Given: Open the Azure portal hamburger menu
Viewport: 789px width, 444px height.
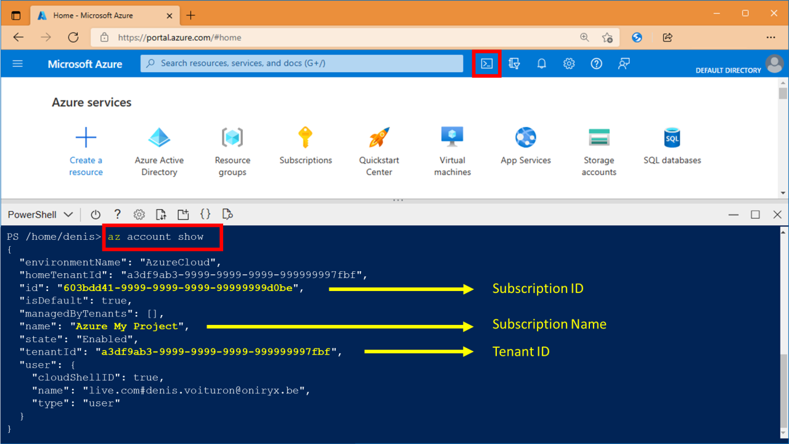Looking at the screenshot, I should coord(18,64).
